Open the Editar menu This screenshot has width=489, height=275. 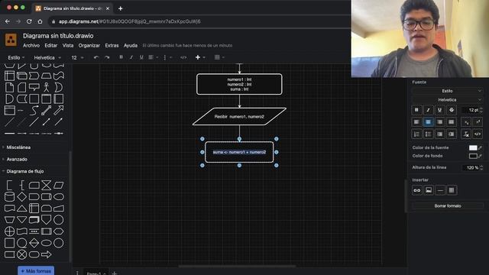[x=51, y=46]
